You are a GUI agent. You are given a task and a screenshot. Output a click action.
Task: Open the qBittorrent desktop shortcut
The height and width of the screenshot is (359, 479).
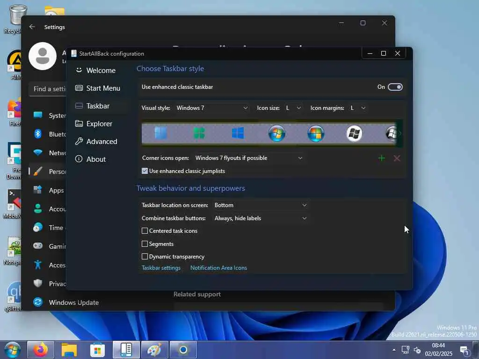[13, 297]
